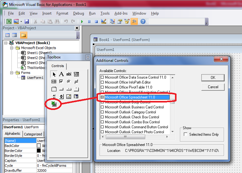This screenshot has height=173, width=242.
Task: Check Microsoft Outlook Check Box Control
Action: pos(102,117)
